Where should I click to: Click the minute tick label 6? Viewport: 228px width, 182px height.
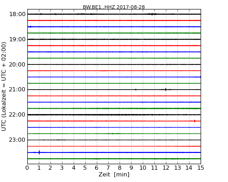click(x=96, y=168)
